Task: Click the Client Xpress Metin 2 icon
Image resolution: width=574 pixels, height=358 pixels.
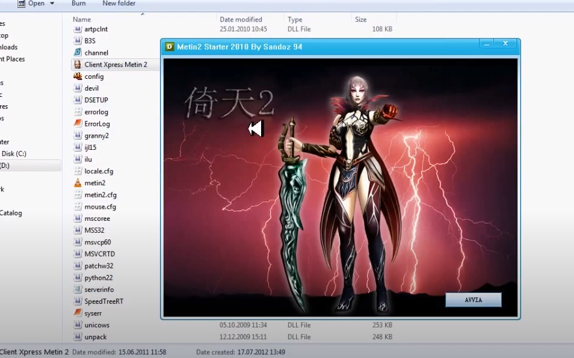Action: tap(78, 64)
